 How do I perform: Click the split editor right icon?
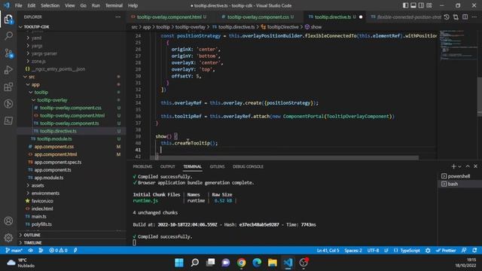pos(465,17)
